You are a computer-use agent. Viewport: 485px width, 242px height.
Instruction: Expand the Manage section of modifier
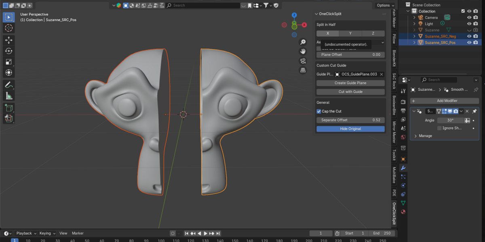point(423,136)
